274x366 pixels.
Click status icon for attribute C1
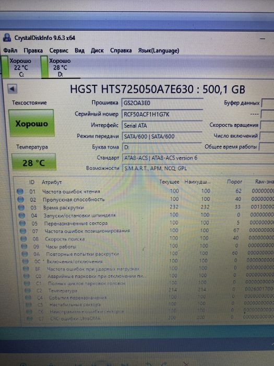point(27,283)
